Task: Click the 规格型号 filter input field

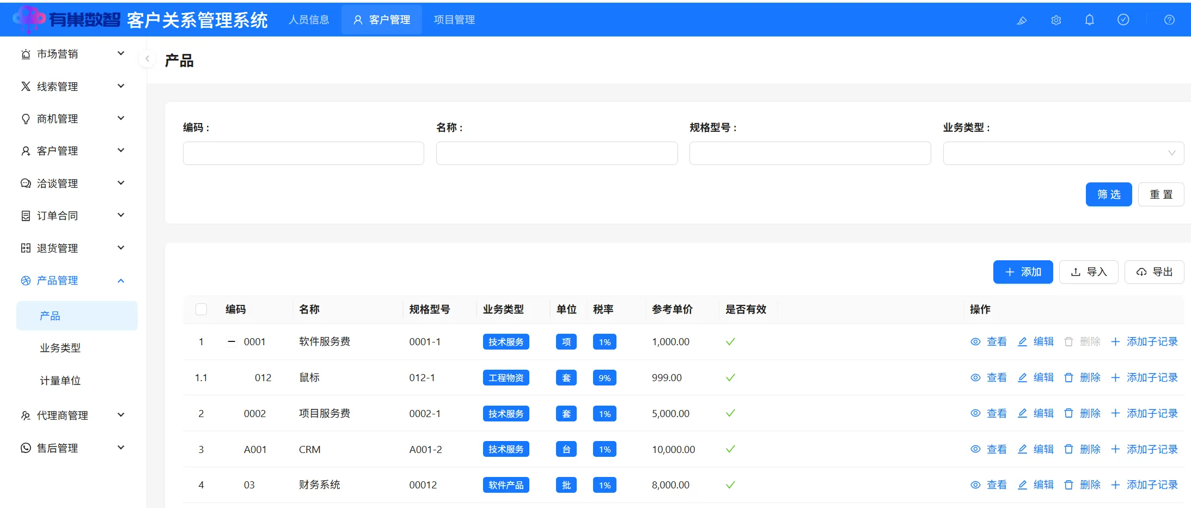Action: tap(810, 153)
